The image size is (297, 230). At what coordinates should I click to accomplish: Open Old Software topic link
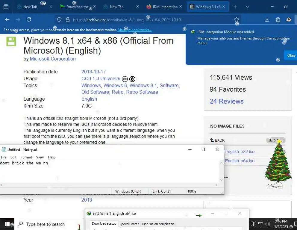click(95, 92)
